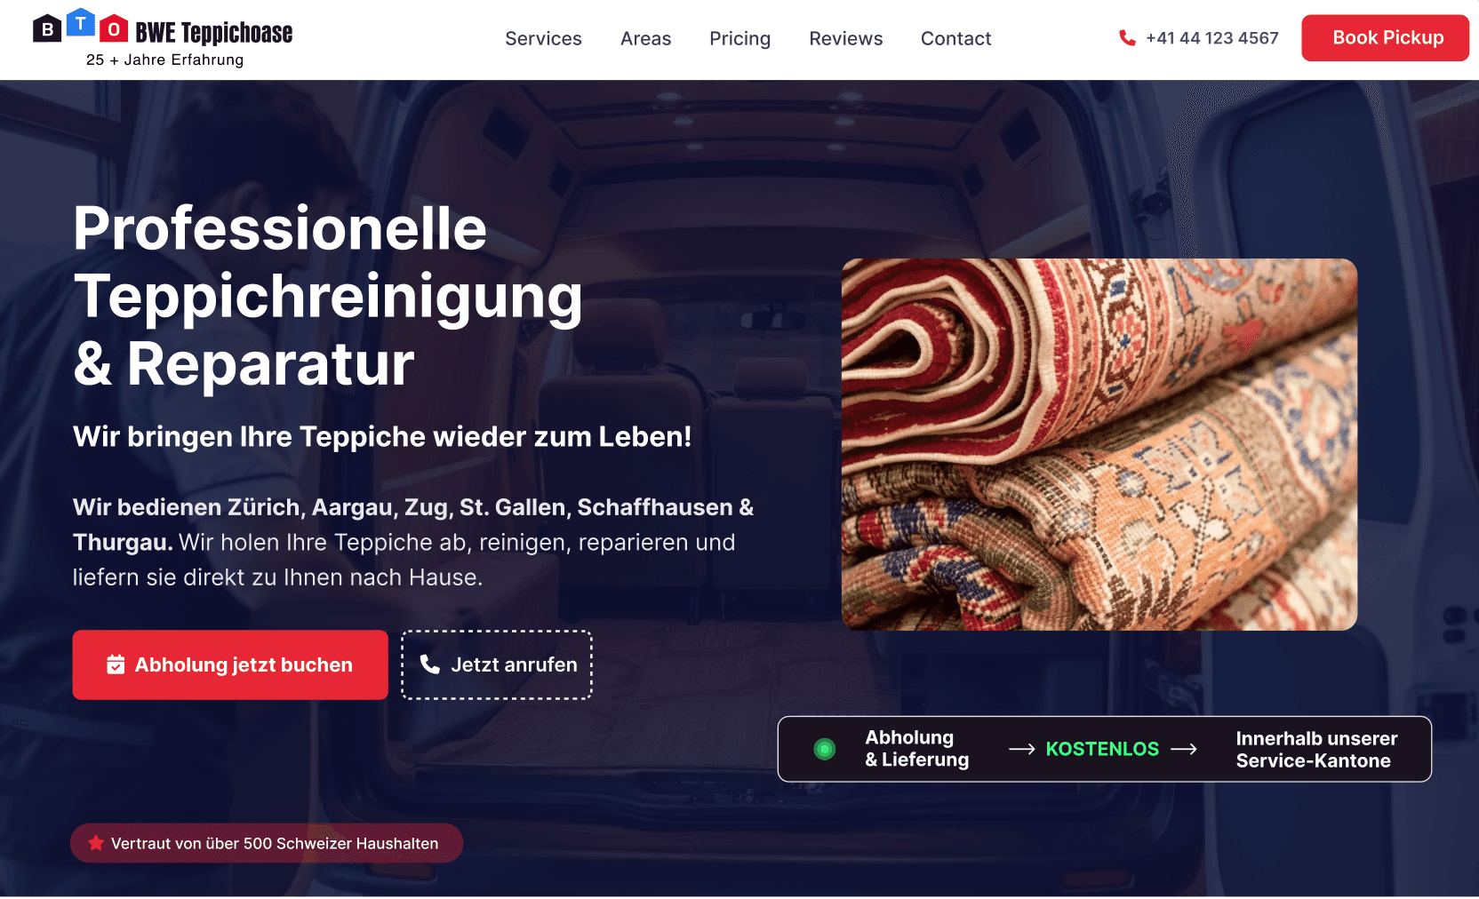The height and width of the screenshot is (899, 1479).
Task: Click Abholung jetzt buchen button
Action: [x=230, y=664]
